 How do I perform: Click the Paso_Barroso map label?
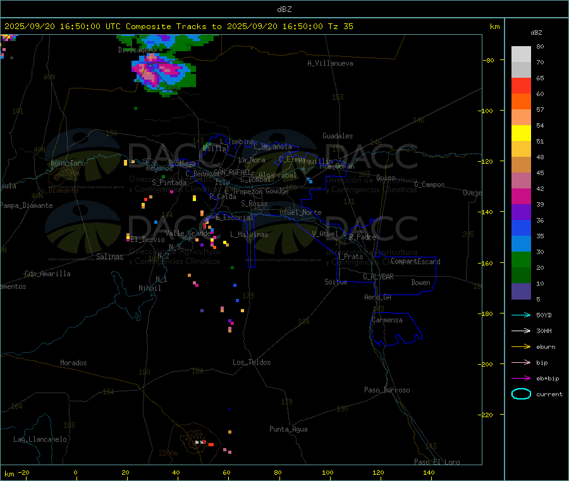click(x=387, y=390)
